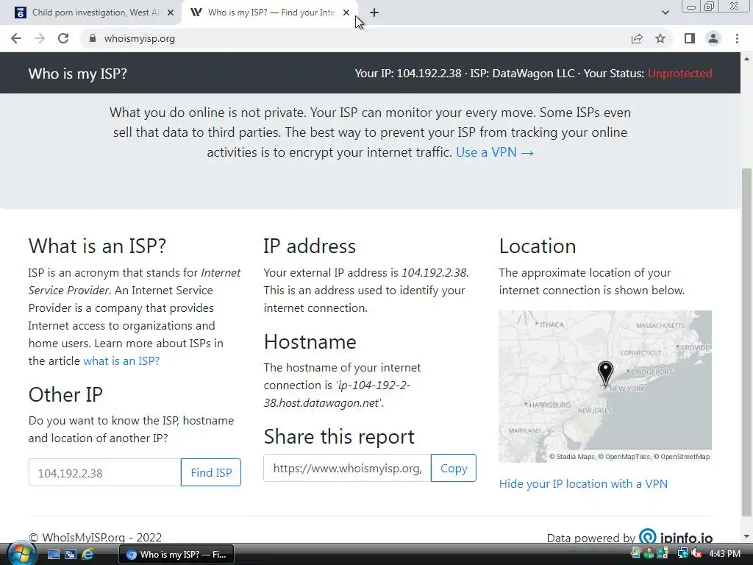Click the scrollbar up arrow
This screenshot has width=753, height=565.
point(746,59)
